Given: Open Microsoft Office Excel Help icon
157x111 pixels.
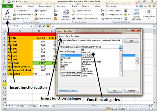Looking at the screenshot, I should 141,6.
